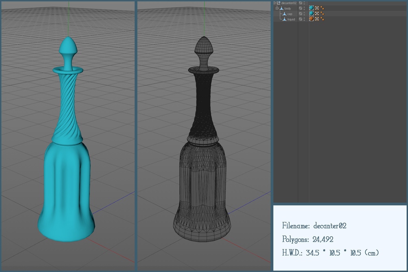
Task: Open the cap teal material tag
Action: [x=311, y=13]
